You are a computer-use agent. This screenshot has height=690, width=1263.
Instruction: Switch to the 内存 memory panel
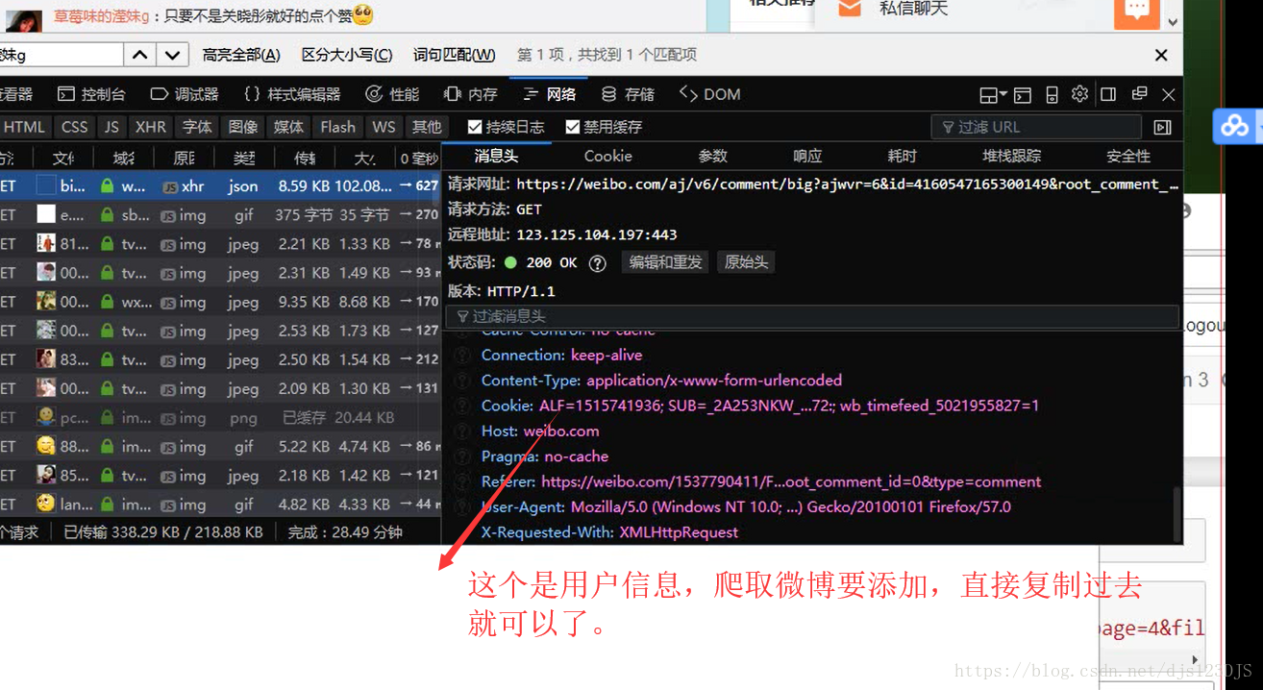[x=471, y=94]
